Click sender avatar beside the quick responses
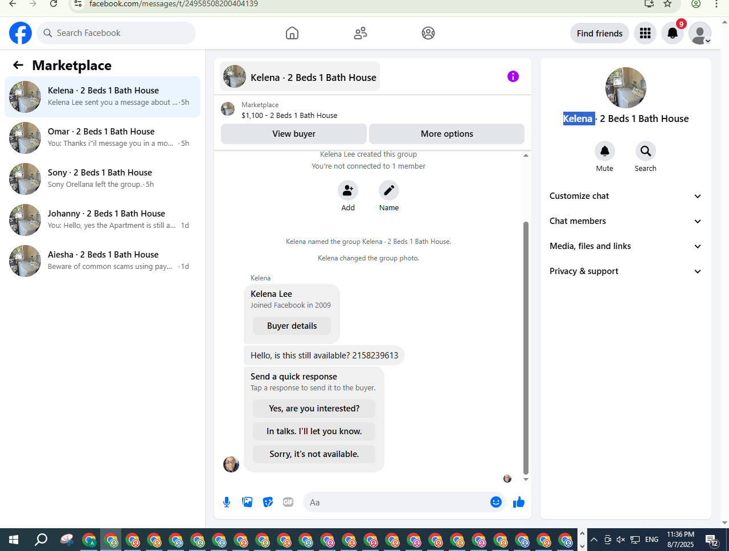 coord(231,464)
